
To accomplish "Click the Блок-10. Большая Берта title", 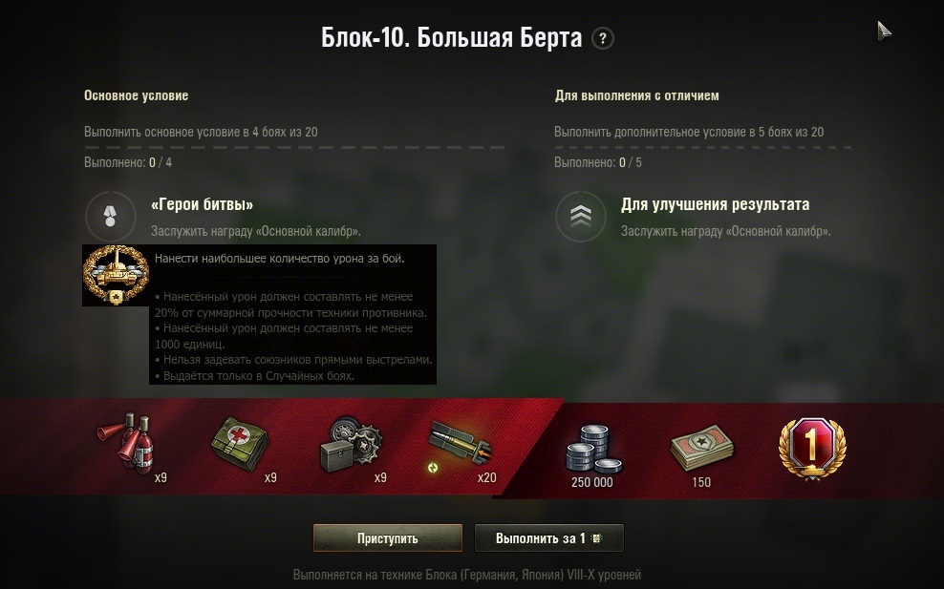I will [452, 38].
